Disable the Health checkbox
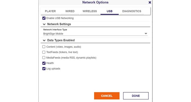 tap(44, 63)
